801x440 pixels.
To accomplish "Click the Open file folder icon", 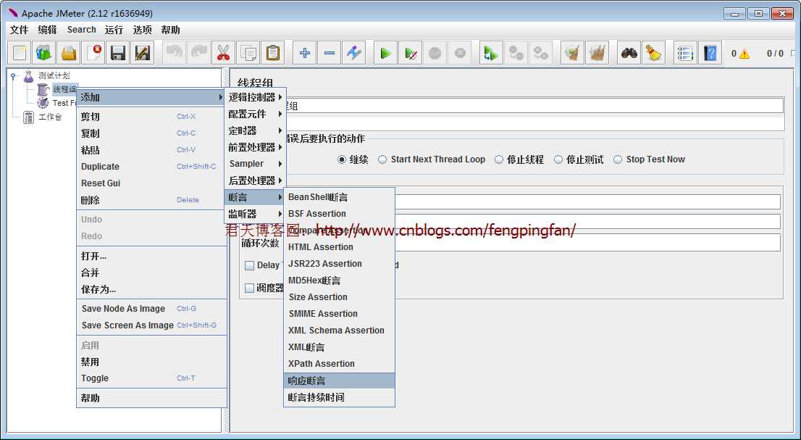I will (69, 53).
